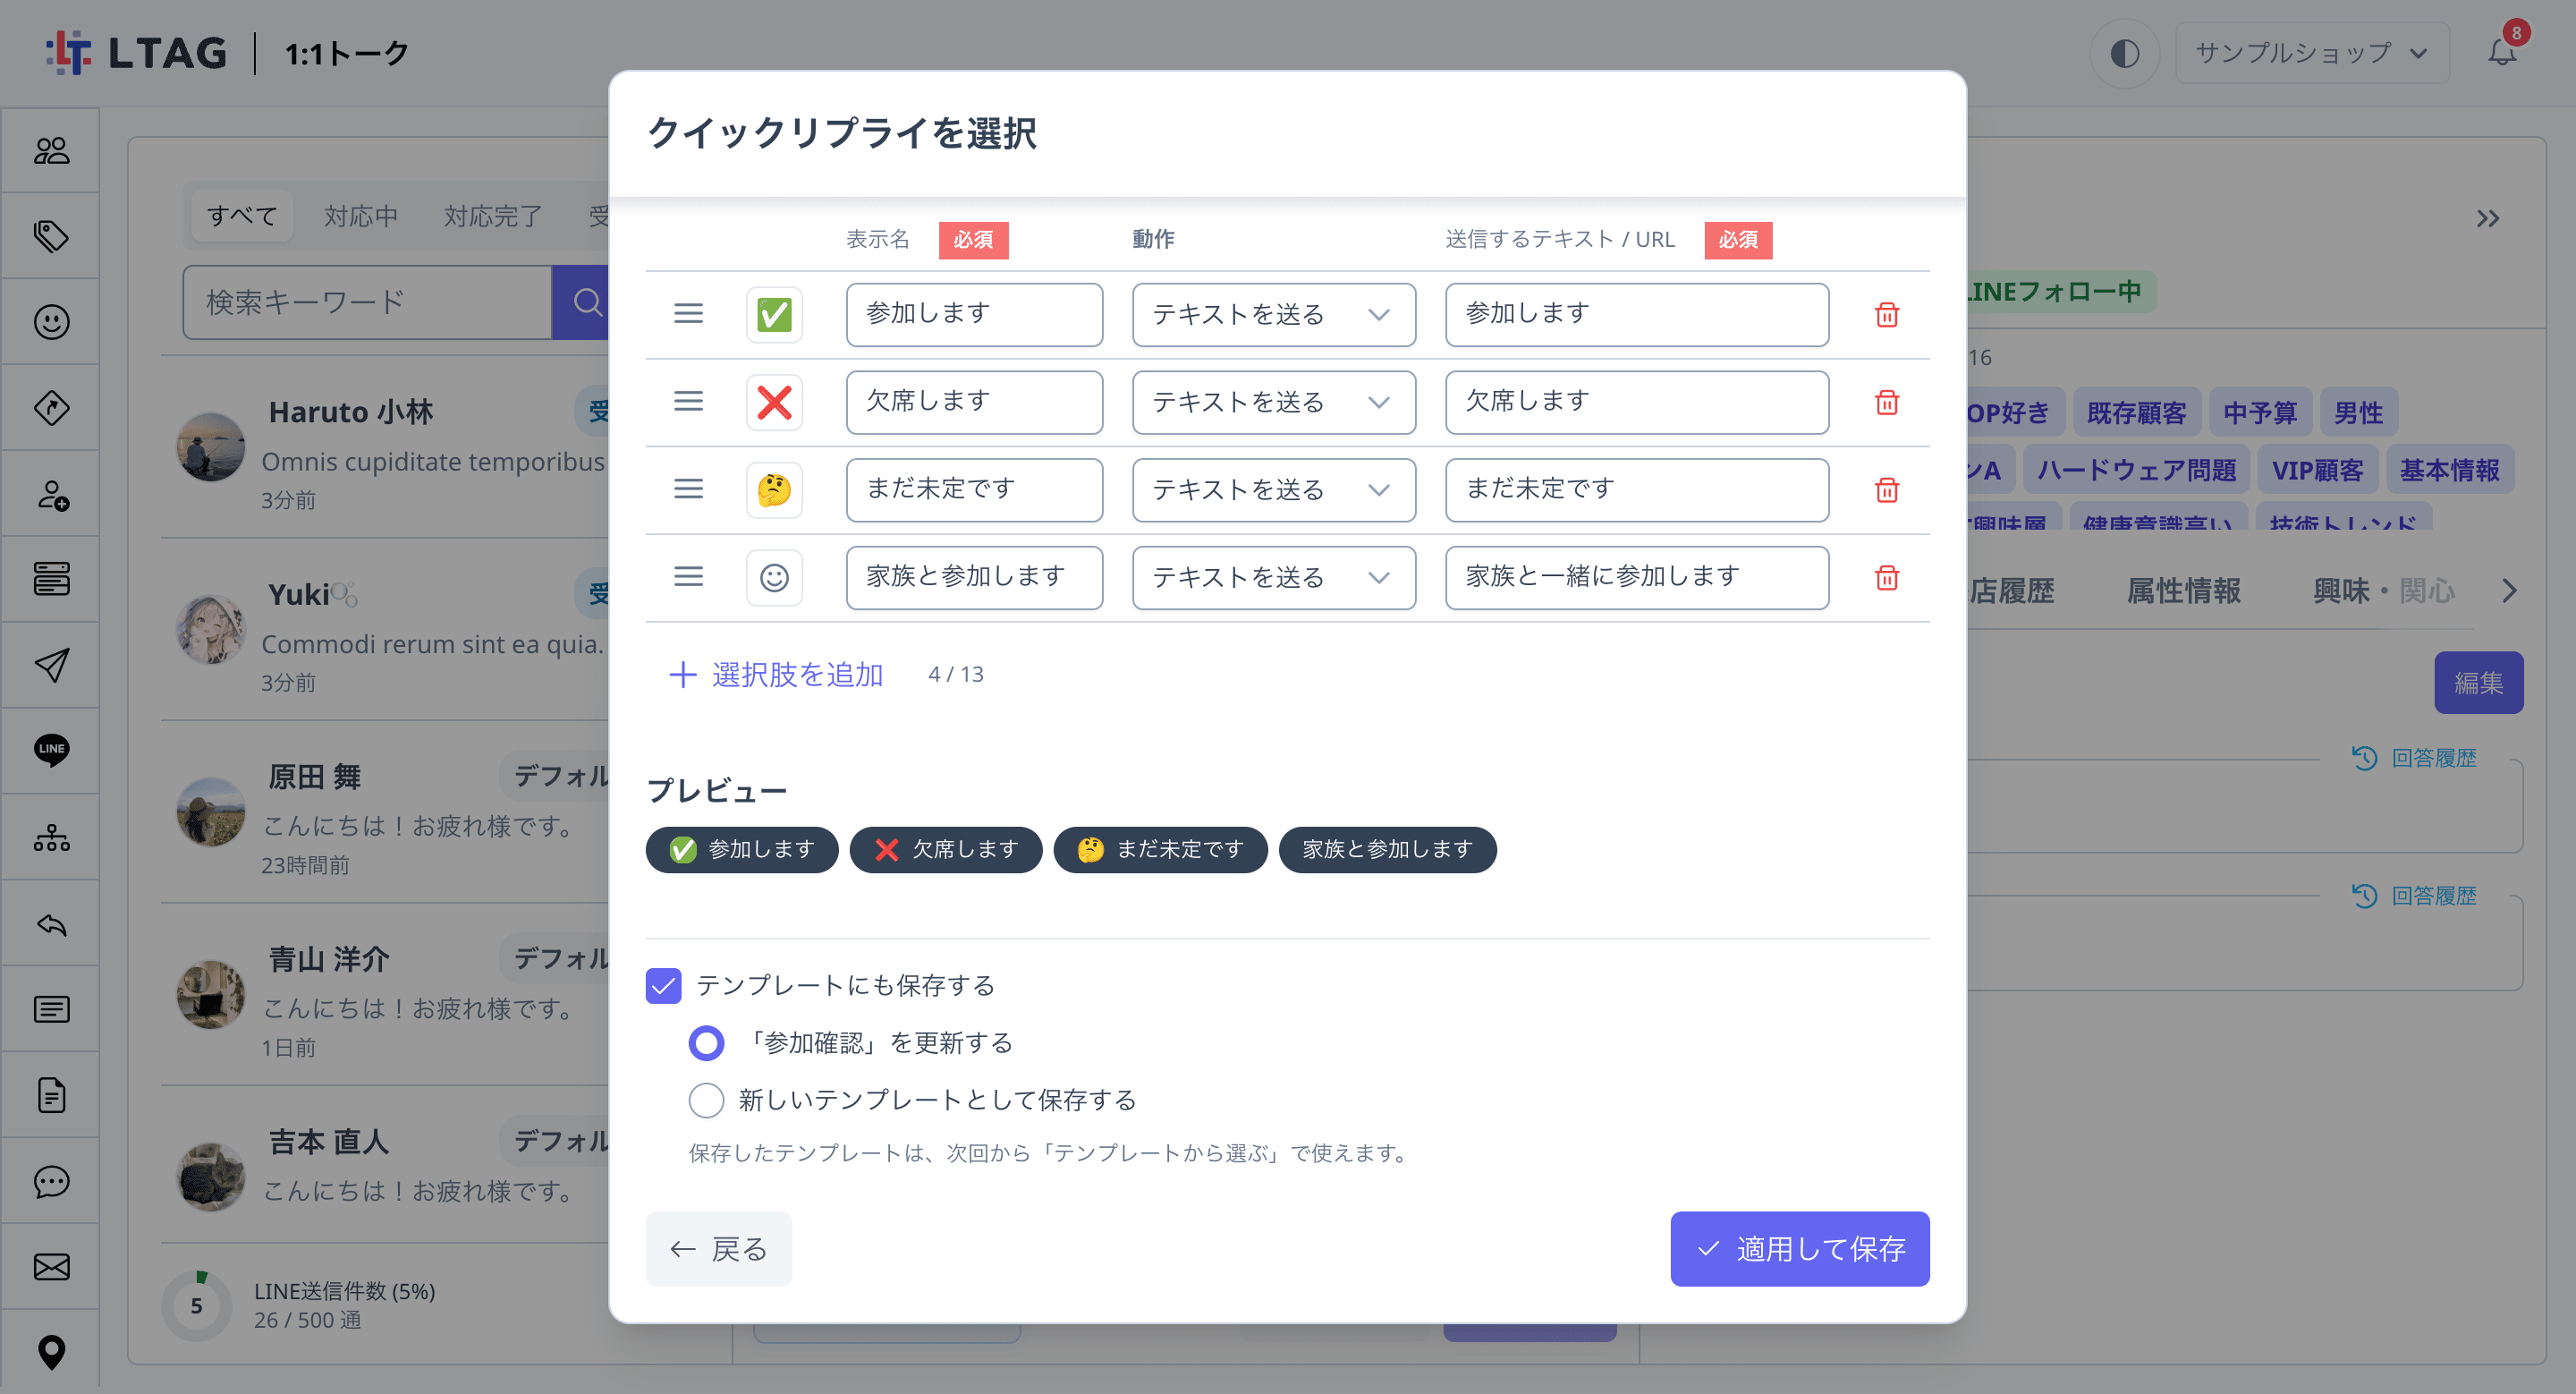Change the cross emoji for 欠席します
The height and width of the screenshot is (1394, 2576).
coord(774,402)
